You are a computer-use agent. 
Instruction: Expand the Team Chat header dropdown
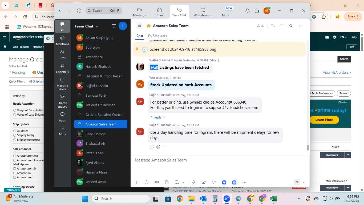97,26
